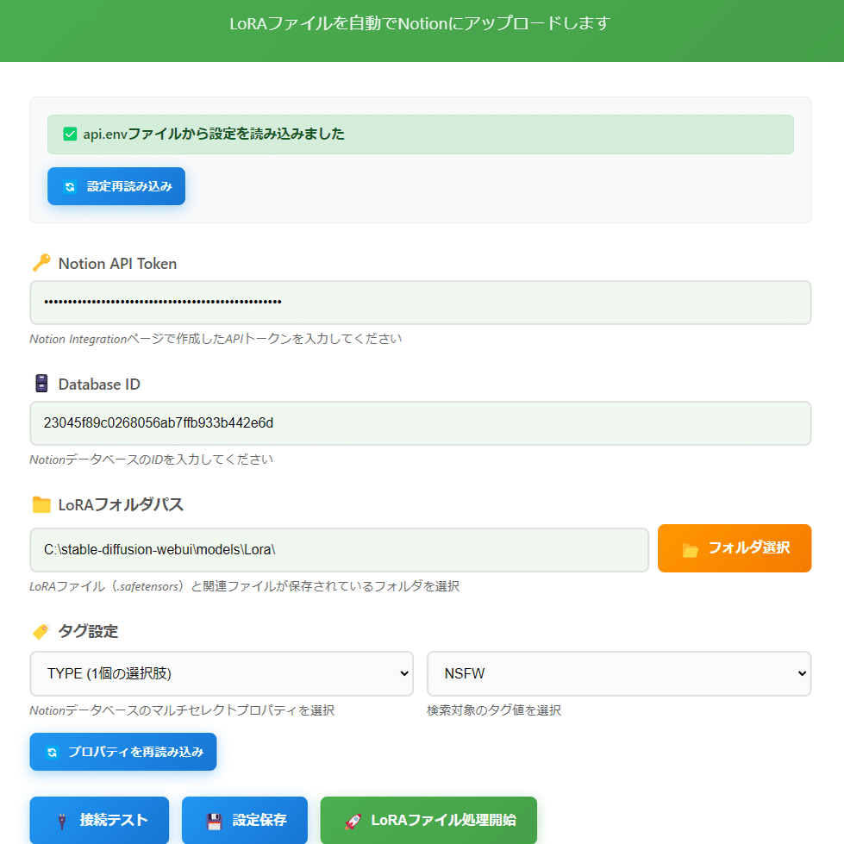Open the TYPE (1個の選択肢) property dropdown
844x844 pixels.
[222, 673]
